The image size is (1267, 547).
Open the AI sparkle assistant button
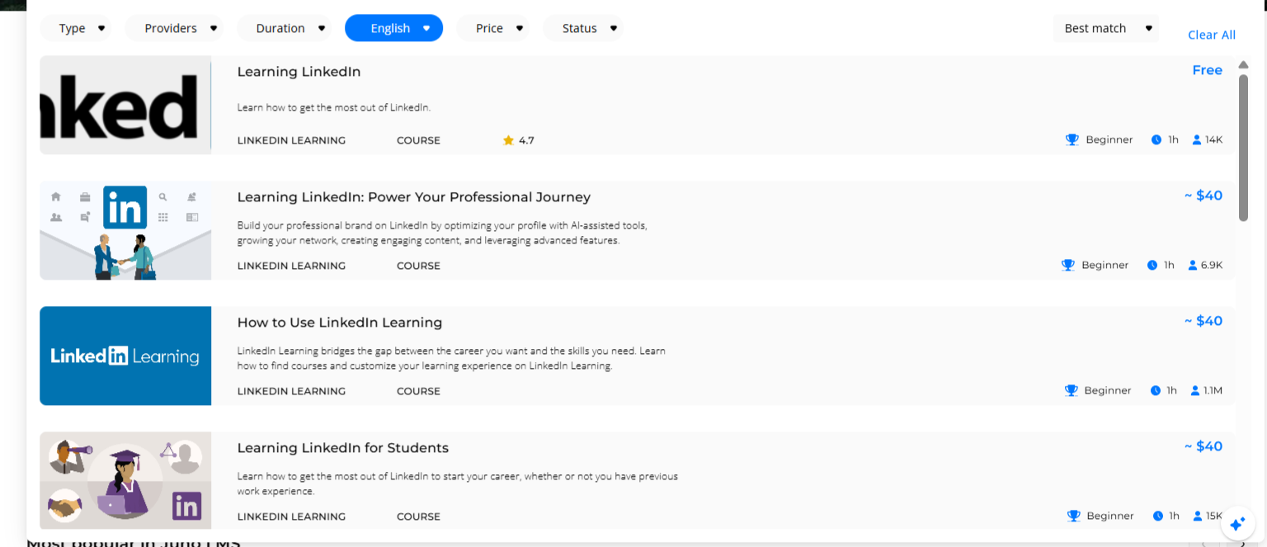point(1237,524)
